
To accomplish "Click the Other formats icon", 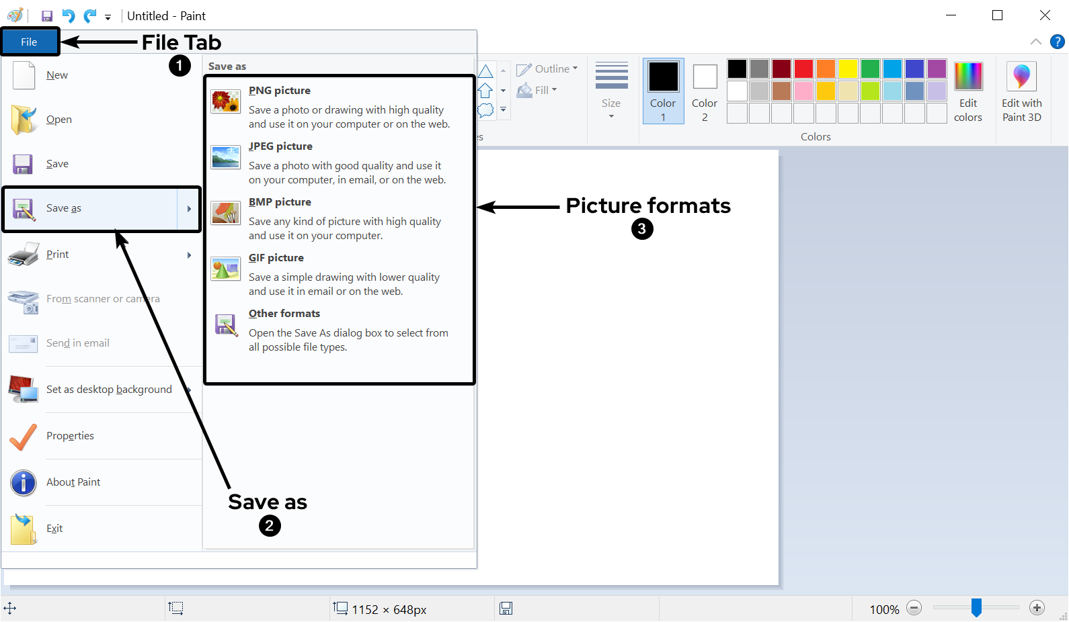I will pos(226,324).
